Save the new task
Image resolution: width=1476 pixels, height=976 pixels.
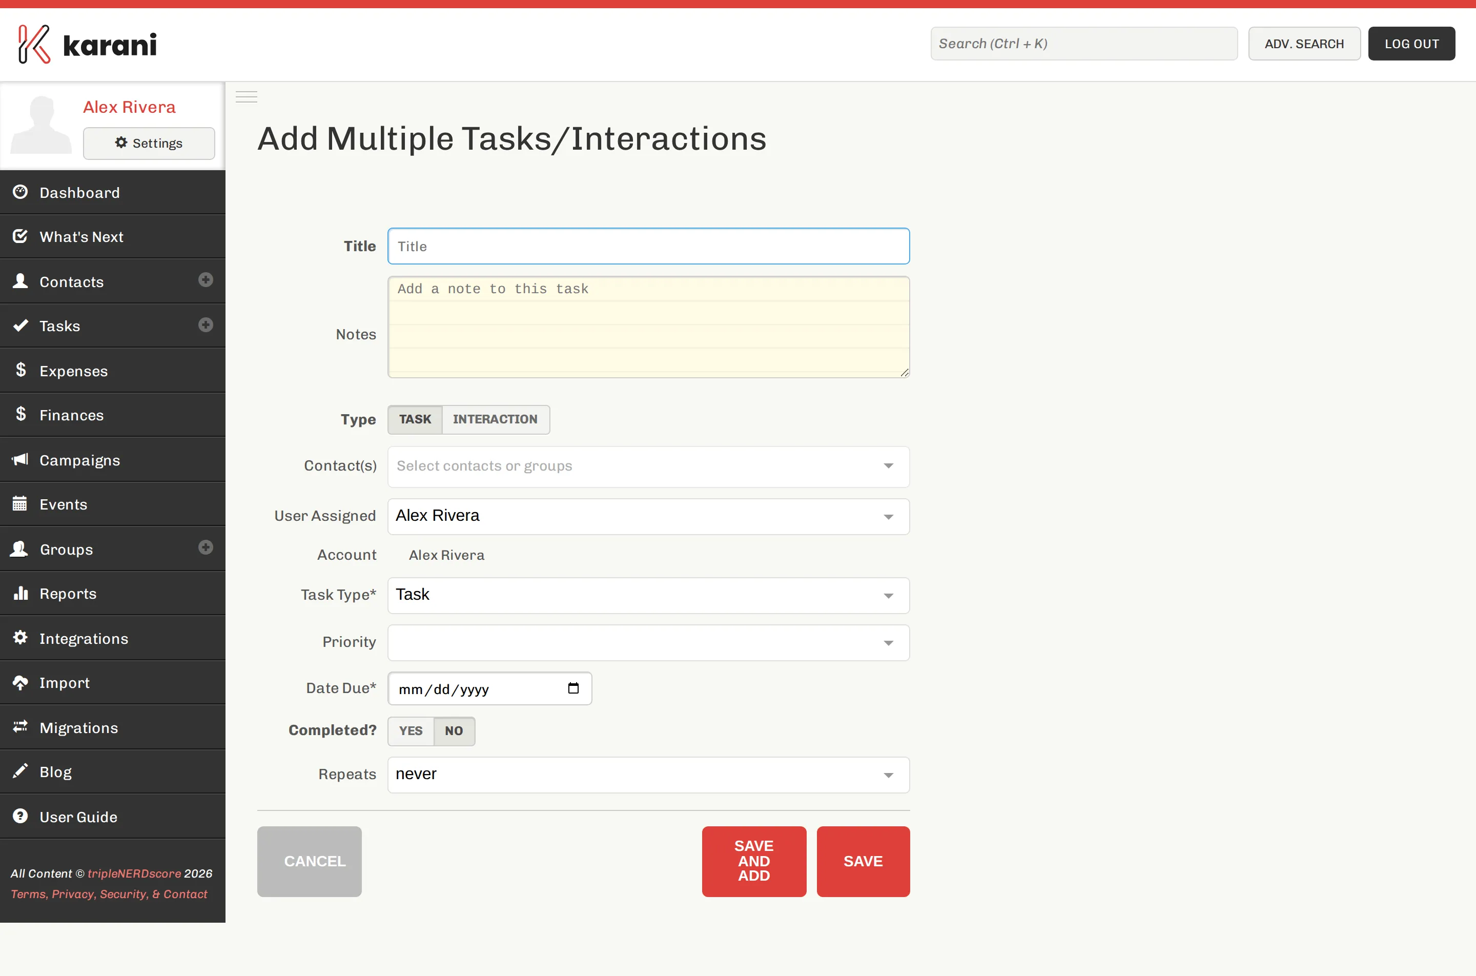[863, 862]
